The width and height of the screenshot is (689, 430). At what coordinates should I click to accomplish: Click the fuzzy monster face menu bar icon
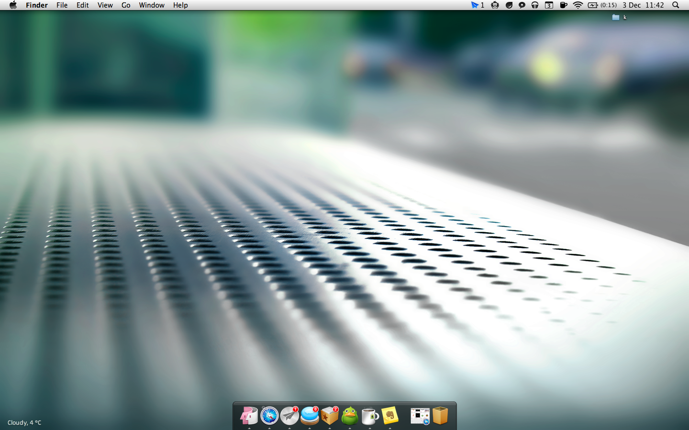click(x=495, y=5)
